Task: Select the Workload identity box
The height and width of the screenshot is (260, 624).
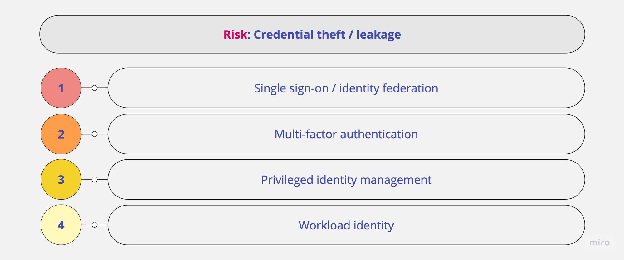Action: point(346,225)
